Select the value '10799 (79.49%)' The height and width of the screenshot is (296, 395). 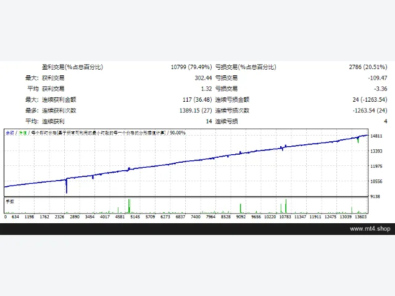(x=191, y=67)
